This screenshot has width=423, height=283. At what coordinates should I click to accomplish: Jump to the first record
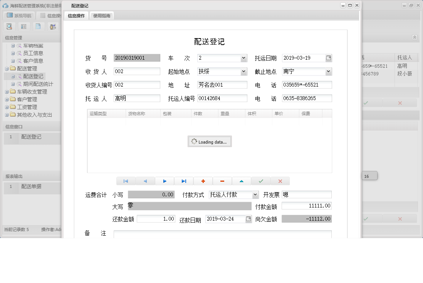(126, 181)
